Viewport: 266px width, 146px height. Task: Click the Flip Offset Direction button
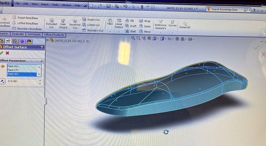pos(3,81)
